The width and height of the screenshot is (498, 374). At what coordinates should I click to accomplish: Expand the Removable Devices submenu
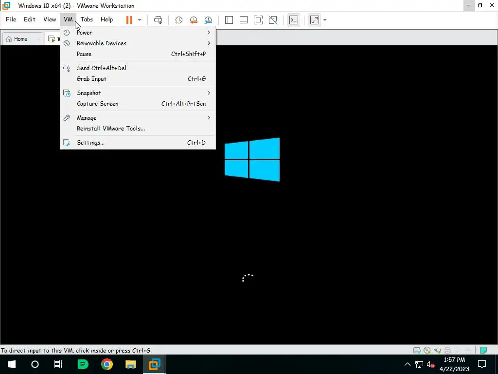pos(138,43)
